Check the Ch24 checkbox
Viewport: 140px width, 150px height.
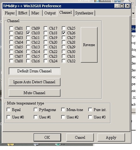(x=46, y=61)
